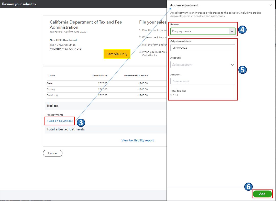Open View tax liability report link
Viewport: 276px width, 201px height.
coord(138,140)
